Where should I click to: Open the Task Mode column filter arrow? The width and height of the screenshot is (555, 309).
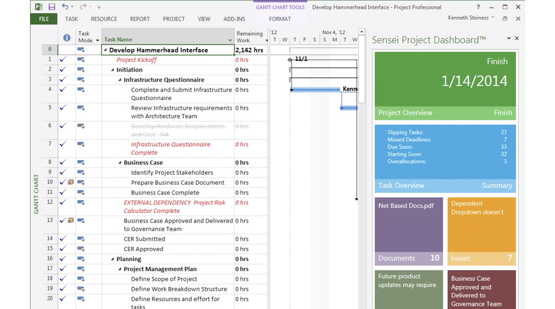(97, 40)
